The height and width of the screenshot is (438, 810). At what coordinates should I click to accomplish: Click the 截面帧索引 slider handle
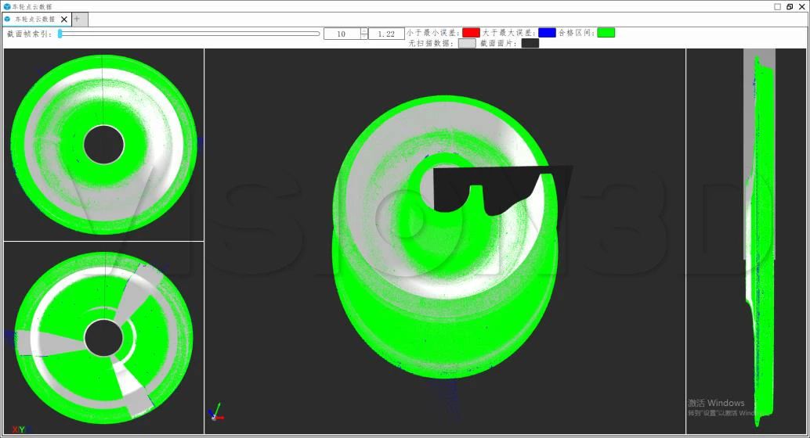click(x=60, y=34)
